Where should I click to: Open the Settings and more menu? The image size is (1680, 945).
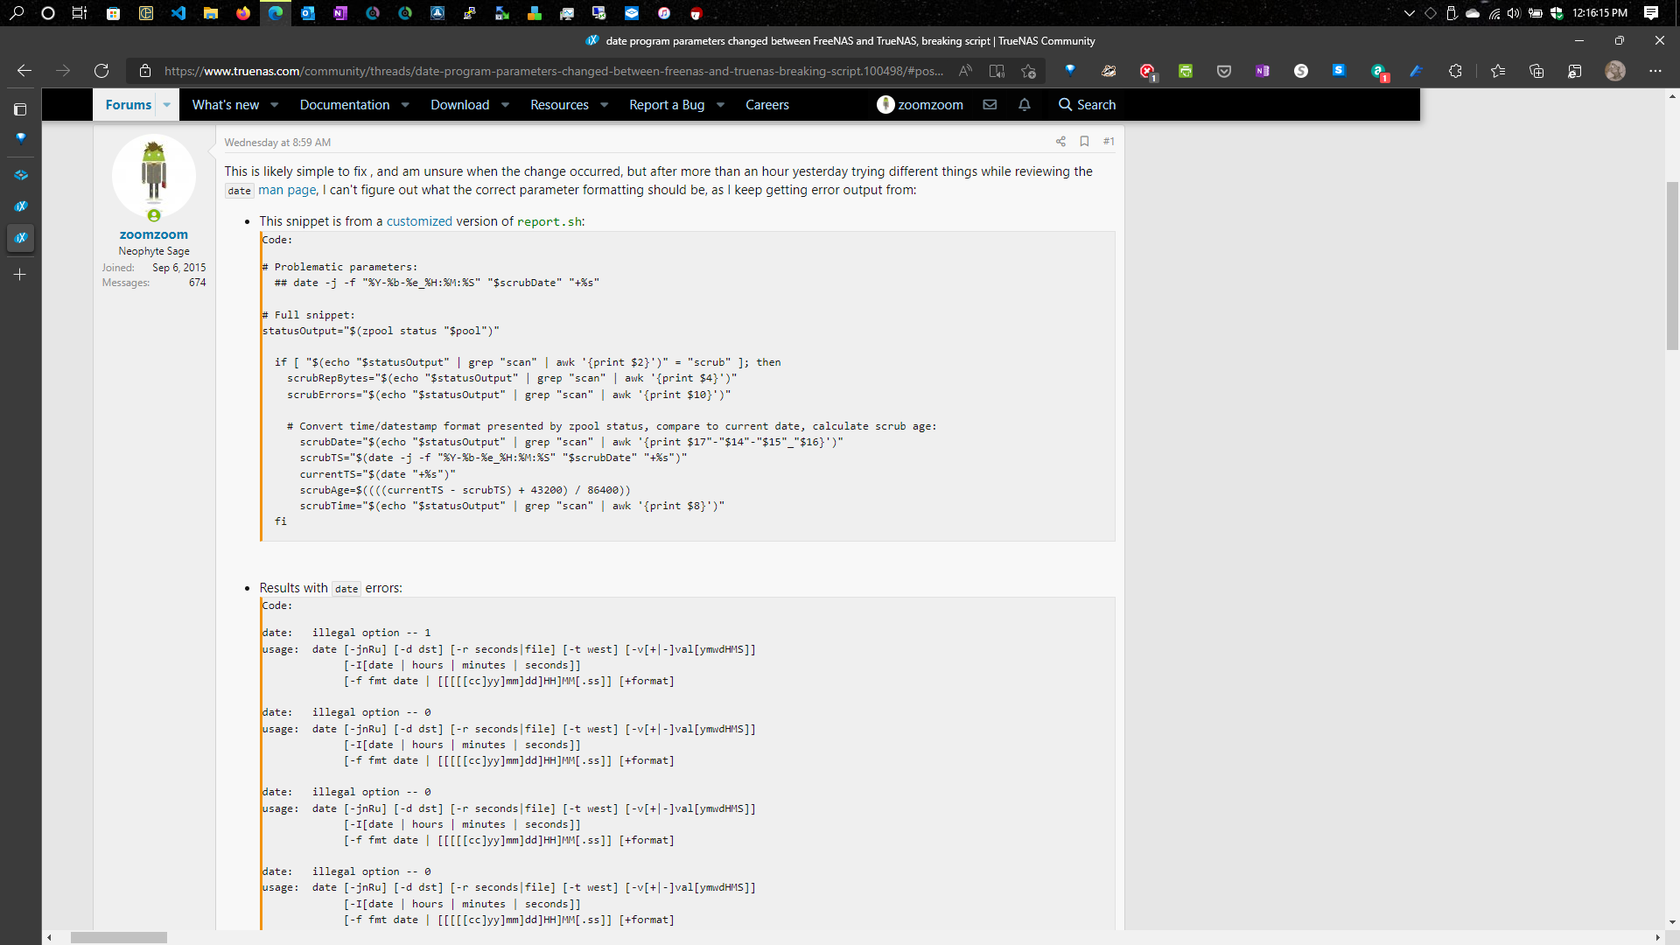point(1655,71)
